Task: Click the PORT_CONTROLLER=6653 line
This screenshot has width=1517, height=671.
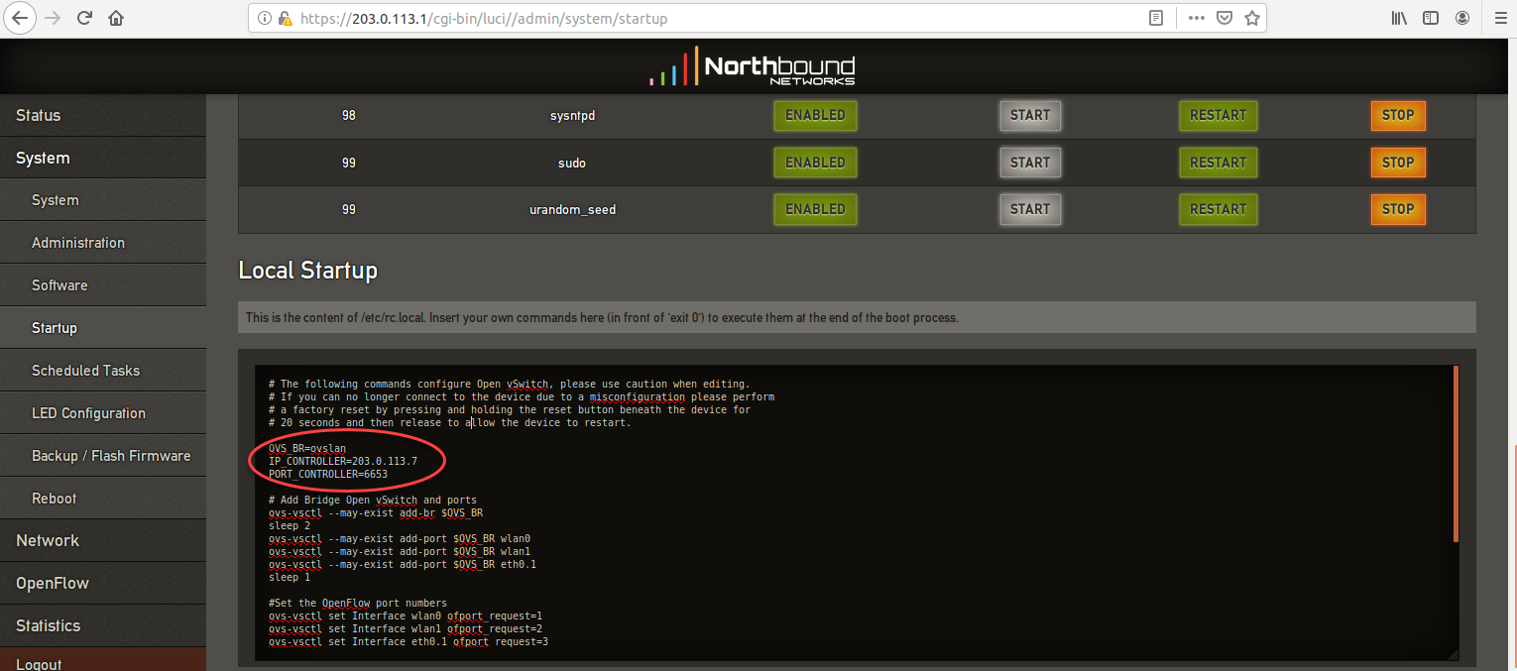Action: (328, 474)
